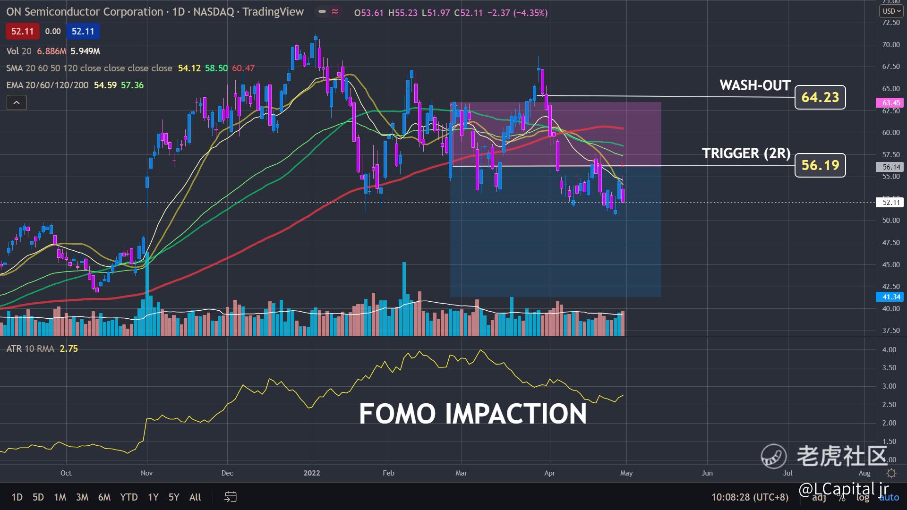This screenshot has width=907, height=510.
Task: Click the chart settings gear icon
Action: pyautogui.click(x=891, y=473)
